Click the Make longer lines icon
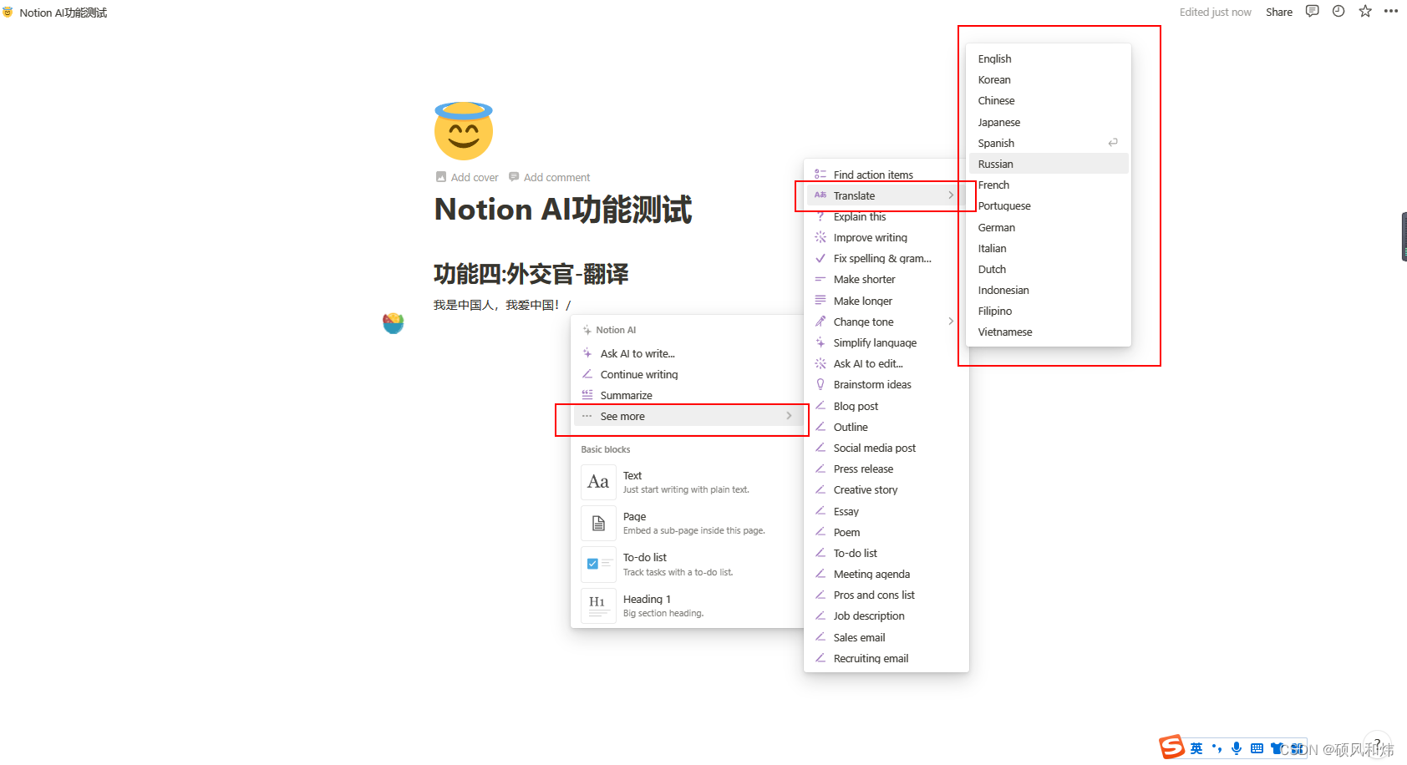 820,301
